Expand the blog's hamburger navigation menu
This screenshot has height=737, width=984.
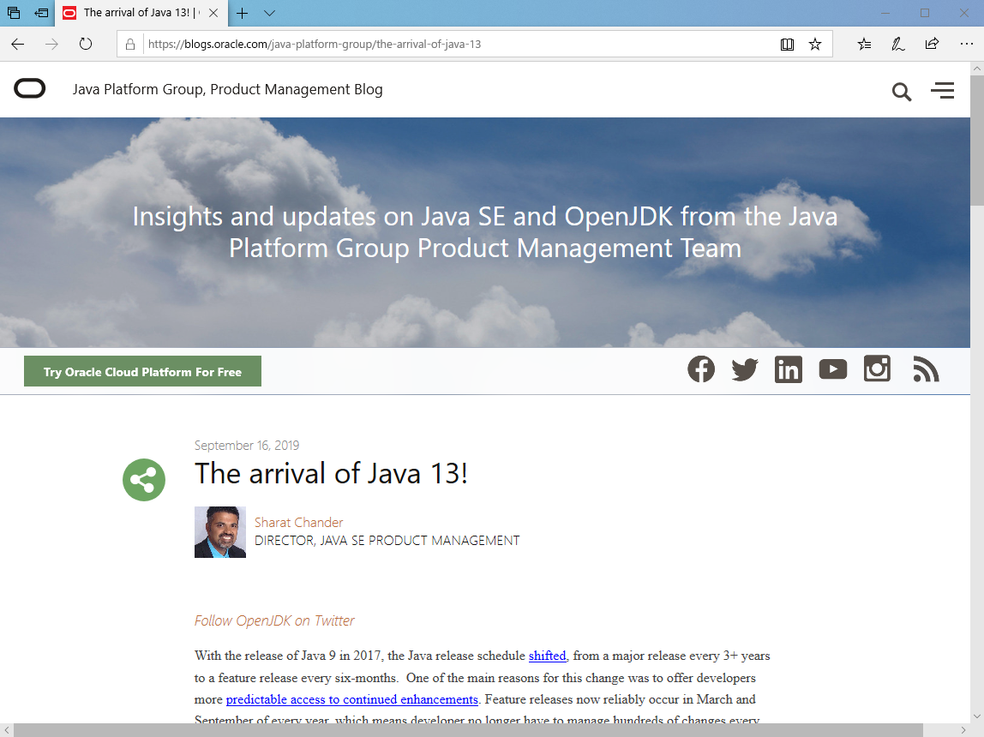point(943,90)
